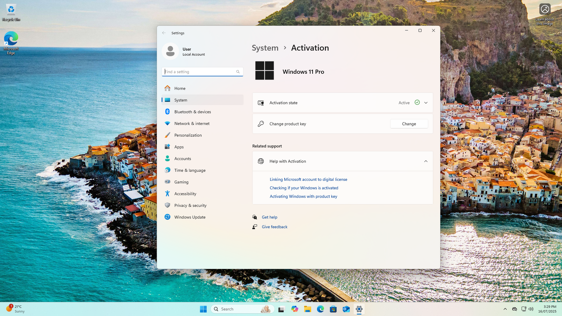Screen dimensions: 562x316
Task: Click the Get help link
Action: [x=269, y=217]
